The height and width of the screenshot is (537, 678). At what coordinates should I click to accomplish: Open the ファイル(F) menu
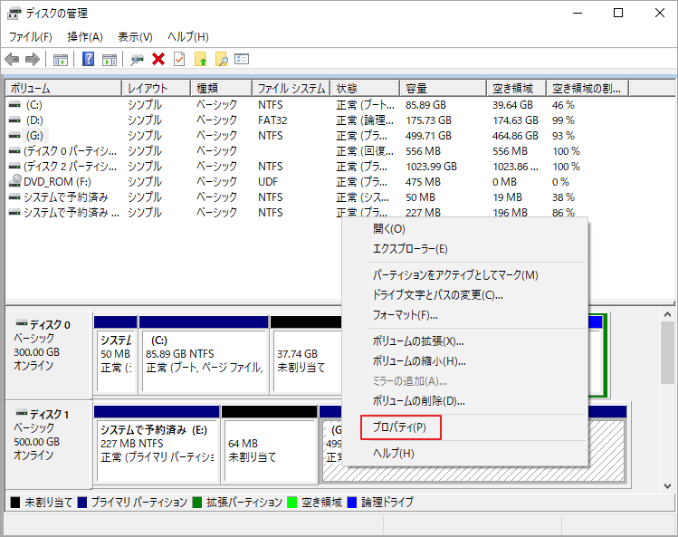[30, 37]
